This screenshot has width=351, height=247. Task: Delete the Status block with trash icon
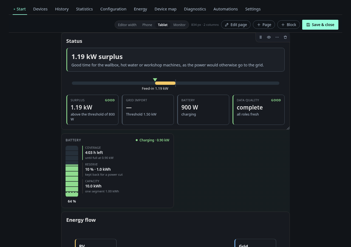(285, 37)
